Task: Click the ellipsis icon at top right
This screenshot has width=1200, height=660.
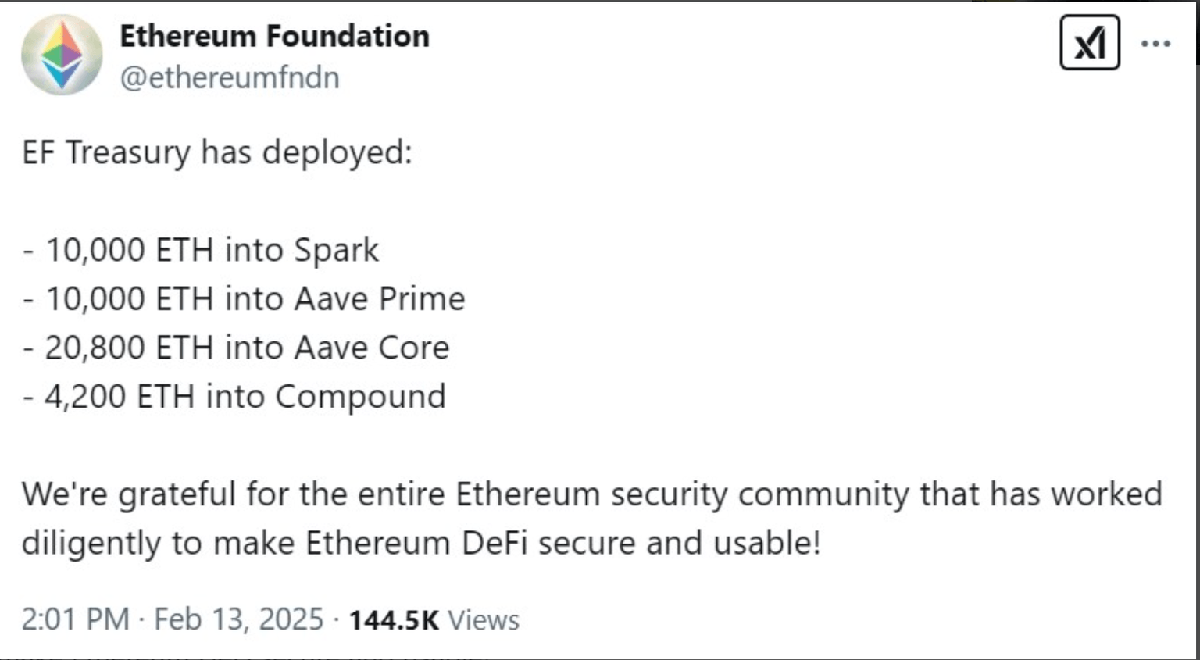Action: (x=1156, y=45)
